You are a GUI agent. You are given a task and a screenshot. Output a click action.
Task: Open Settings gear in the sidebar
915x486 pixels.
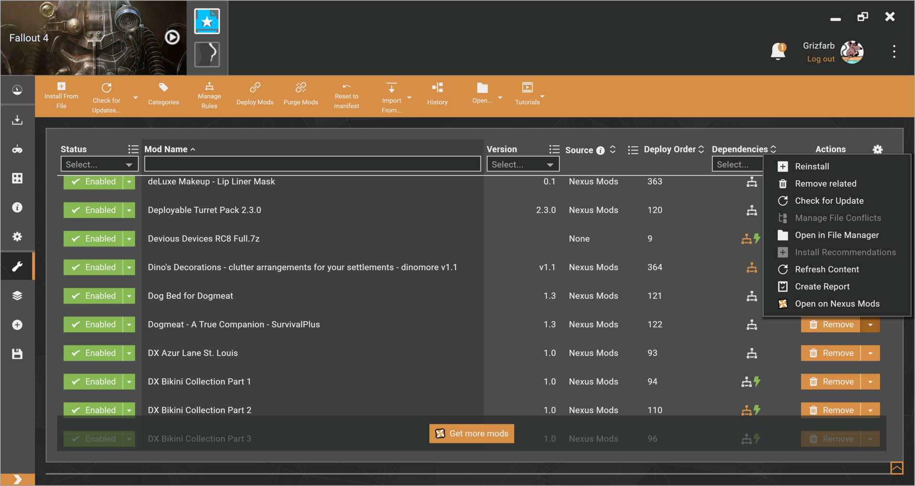[17, 236]
